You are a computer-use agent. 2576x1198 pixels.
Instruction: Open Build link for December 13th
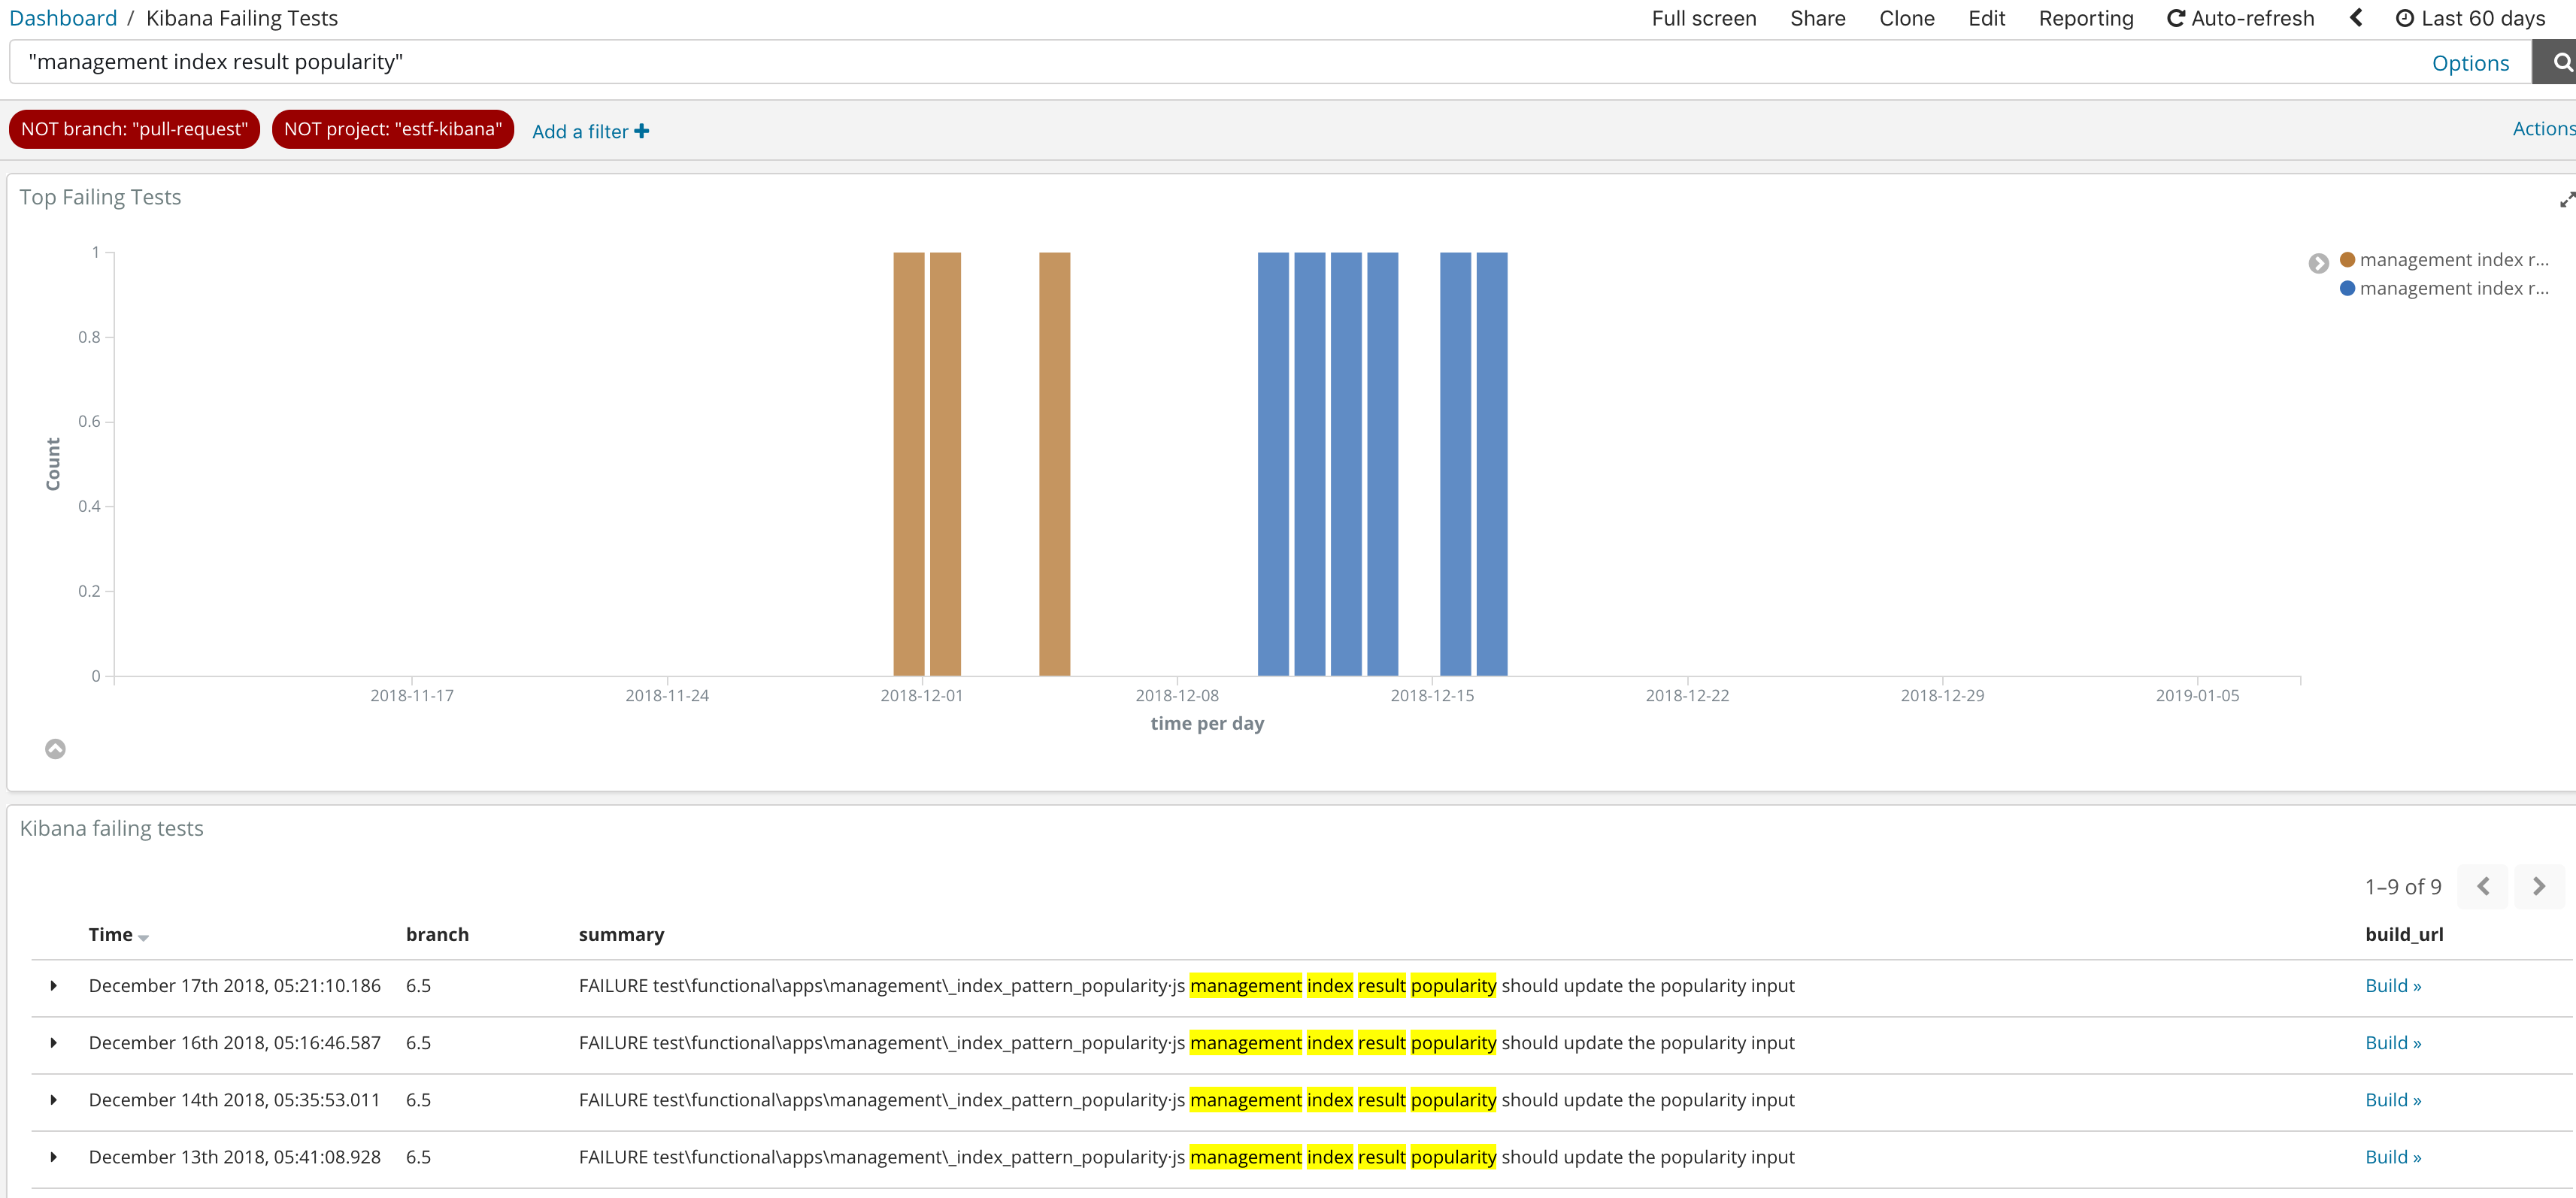(2393, 1157)
